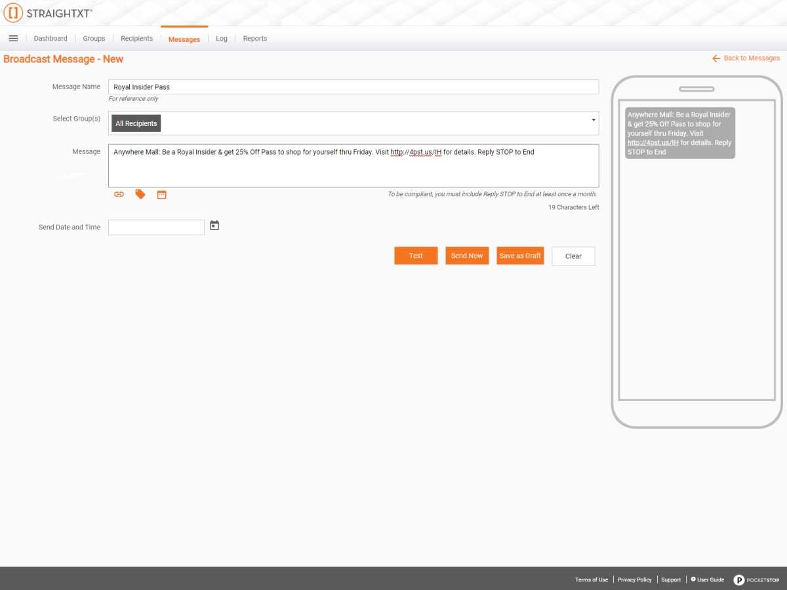Click into the Message Name field
This screenshot has width=787, height=590.
[x=353, y=87]
